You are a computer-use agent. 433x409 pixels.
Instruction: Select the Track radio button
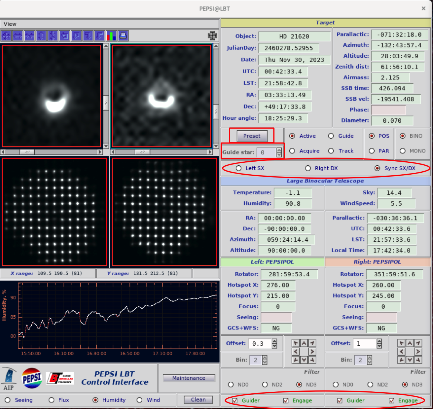pyautogui.click(x=331, y=151)
